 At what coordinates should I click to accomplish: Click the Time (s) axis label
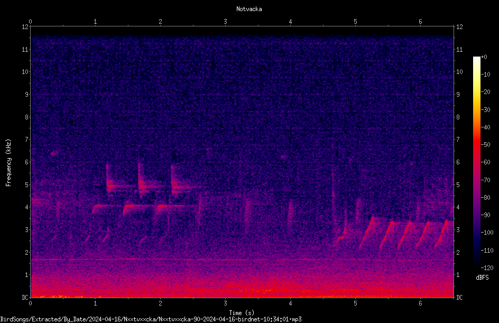click(242, 313)
